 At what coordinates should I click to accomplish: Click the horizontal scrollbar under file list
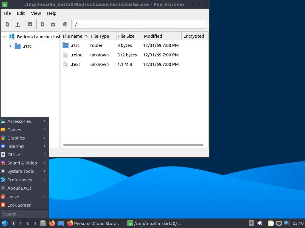pos(133,145)
